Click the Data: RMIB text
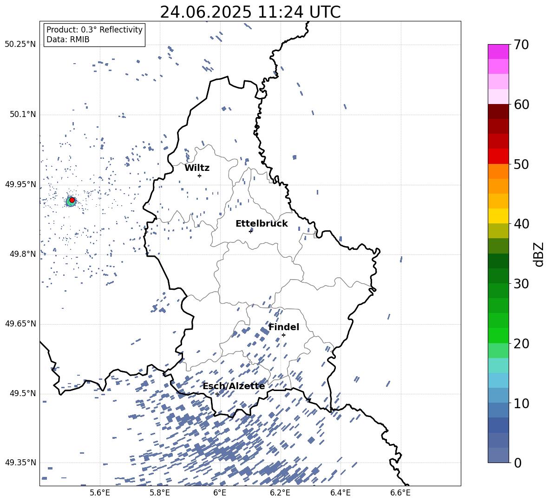 (x=68, y=39)
